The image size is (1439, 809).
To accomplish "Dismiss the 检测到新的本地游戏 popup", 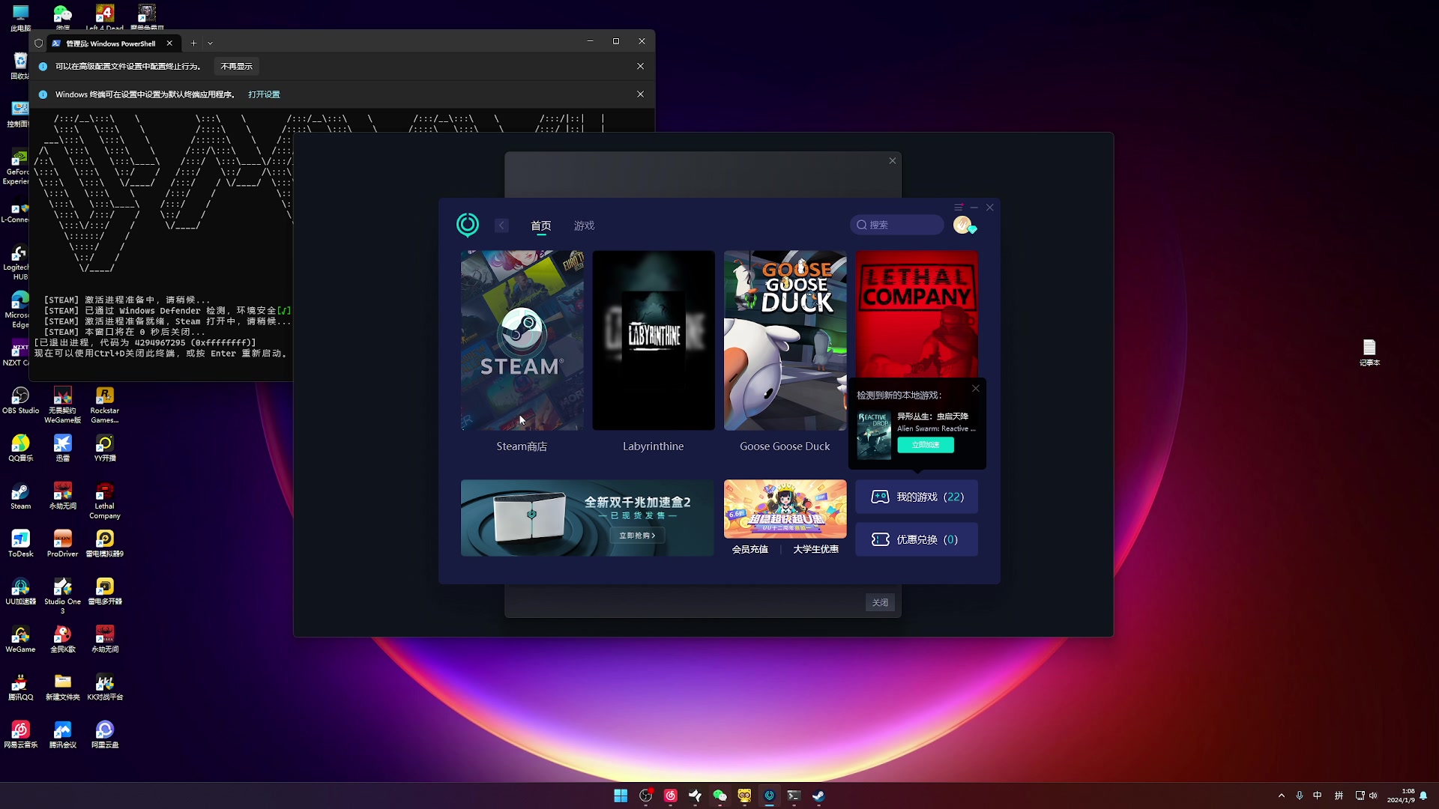I will coord(976,388).
